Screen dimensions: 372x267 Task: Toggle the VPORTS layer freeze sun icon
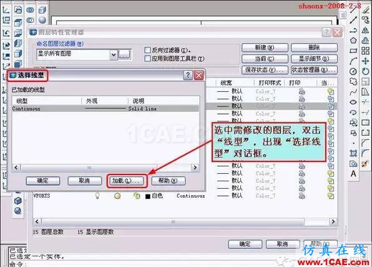[117, 196]
